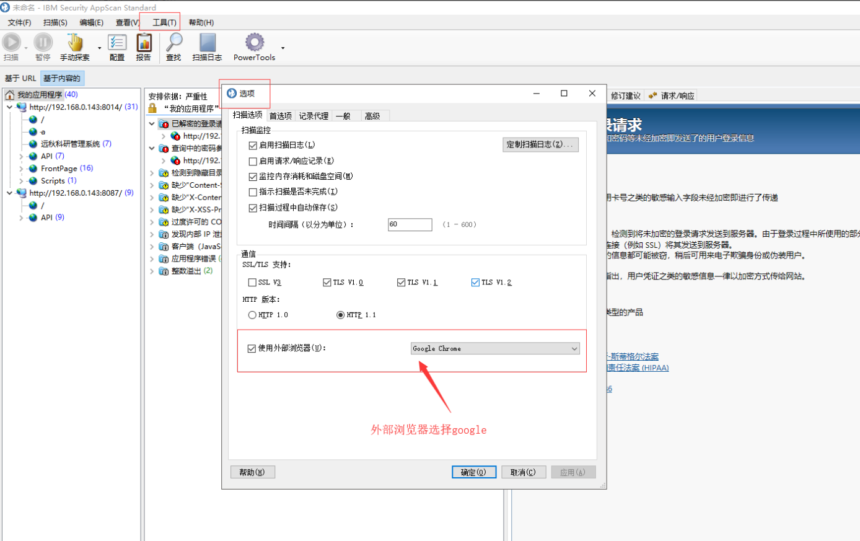Click the 定制扫描日志 button
Viewport: 860px width, 541px height.
pyautogui.click(x=540, y=144)
